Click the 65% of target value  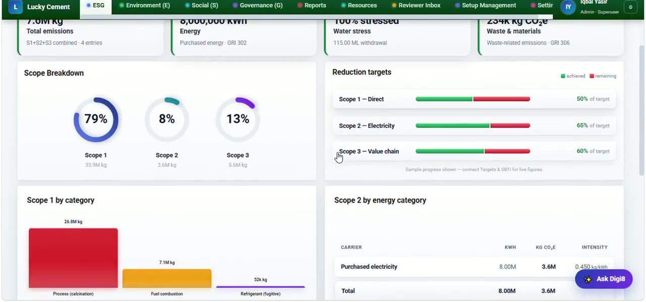[x=593, y=125]
